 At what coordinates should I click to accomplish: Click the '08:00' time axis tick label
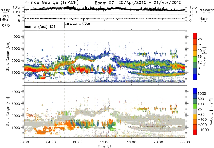click(78, 142)
